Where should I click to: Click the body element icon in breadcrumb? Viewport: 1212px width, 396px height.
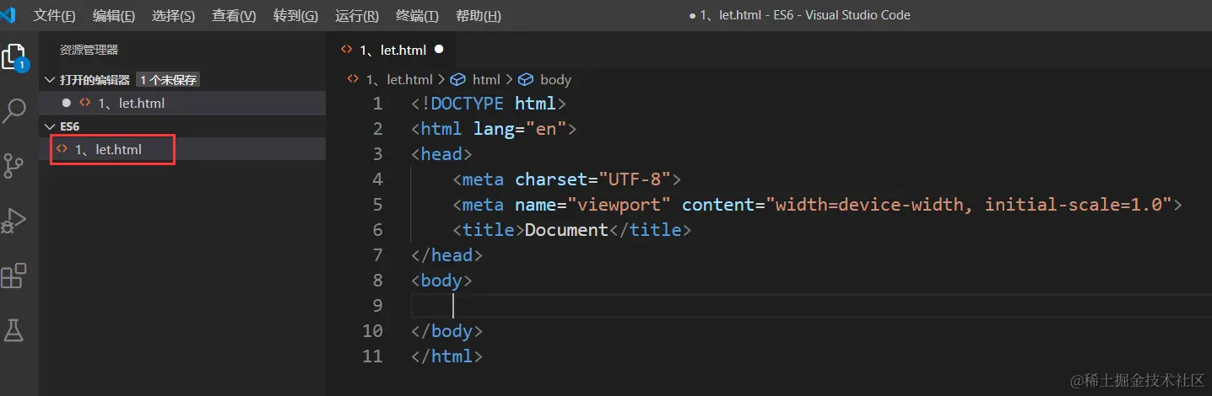(526, 79)
